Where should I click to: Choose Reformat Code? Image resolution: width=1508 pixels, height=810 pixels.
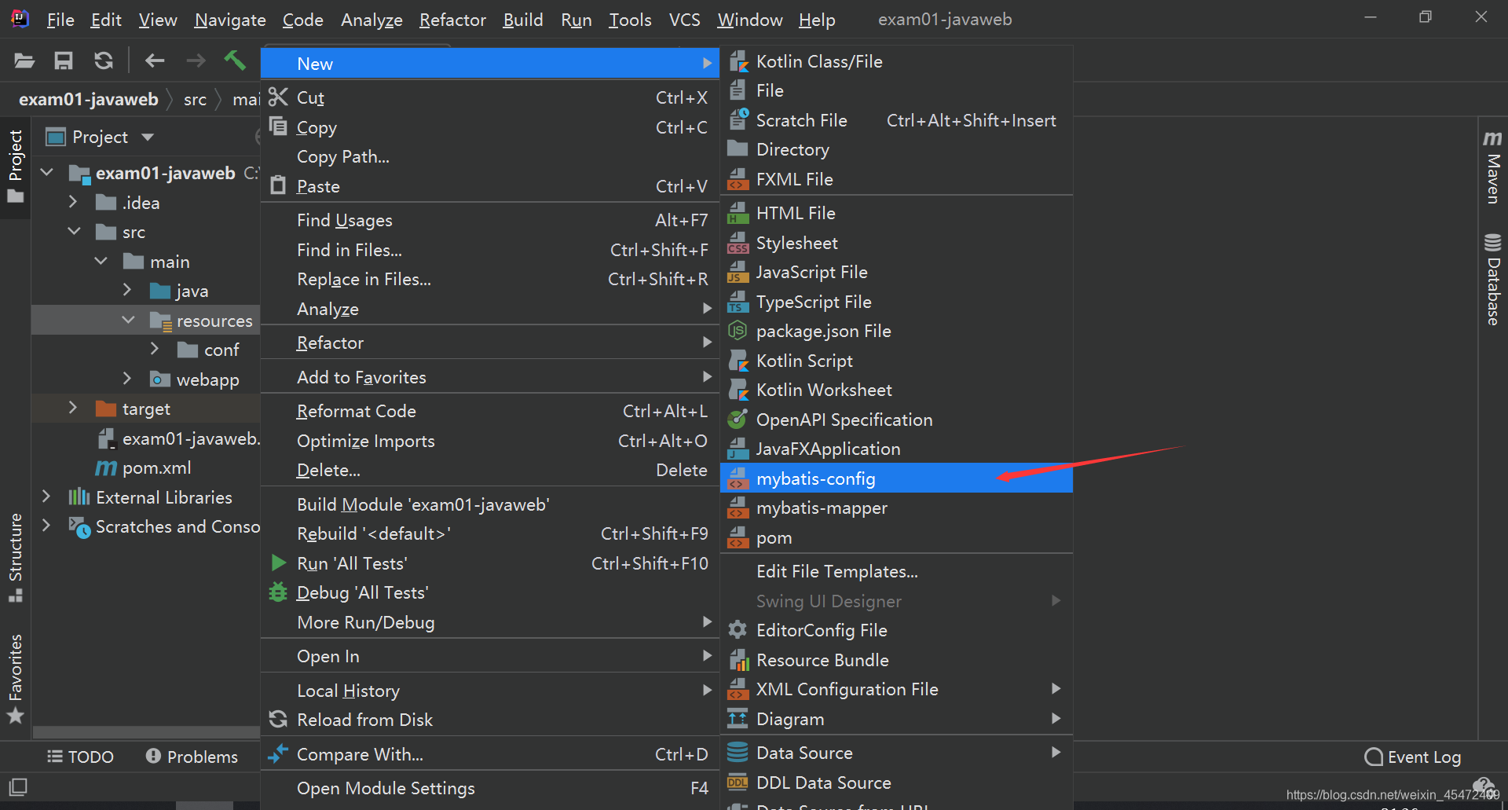(x=489, y=411)
